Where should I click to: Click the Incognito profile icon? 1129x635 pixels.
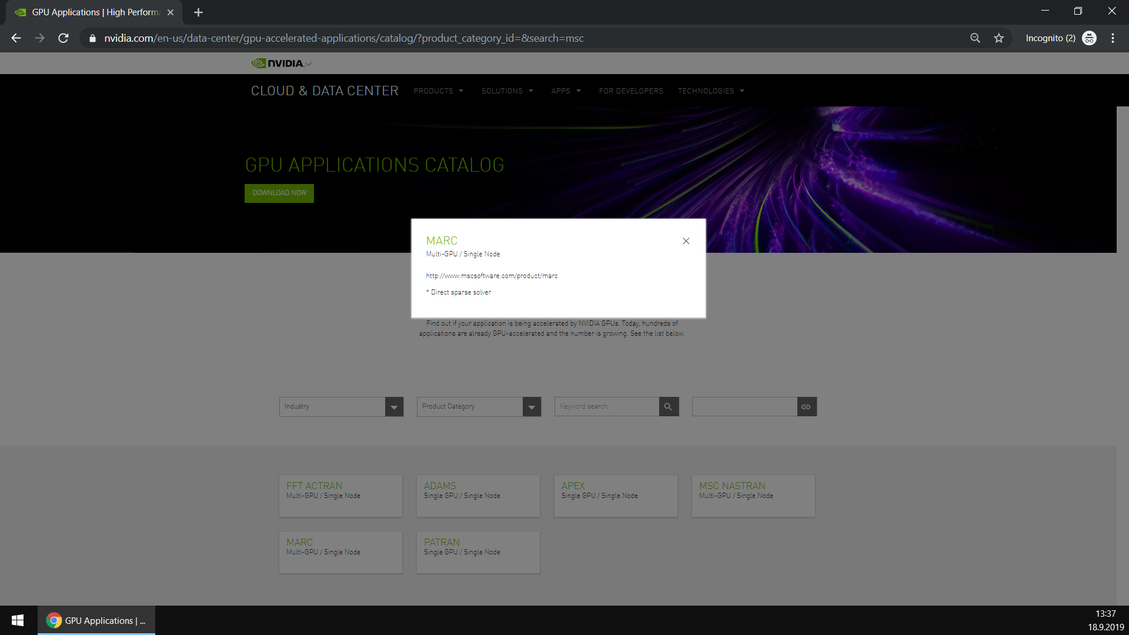1089,38
